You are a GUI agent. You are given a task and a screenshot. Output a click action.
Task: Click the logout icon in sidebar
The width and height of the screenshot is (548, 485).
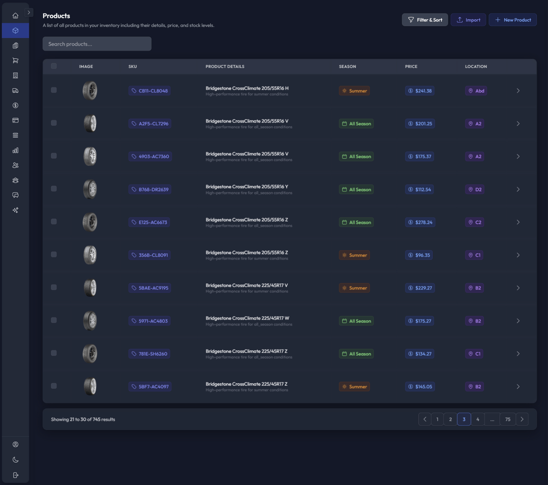click(15, 475)
